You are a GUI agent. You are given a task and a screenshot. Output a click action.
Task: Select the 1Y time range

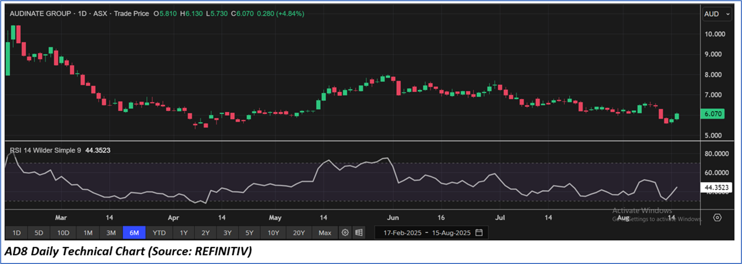point(183,233)
